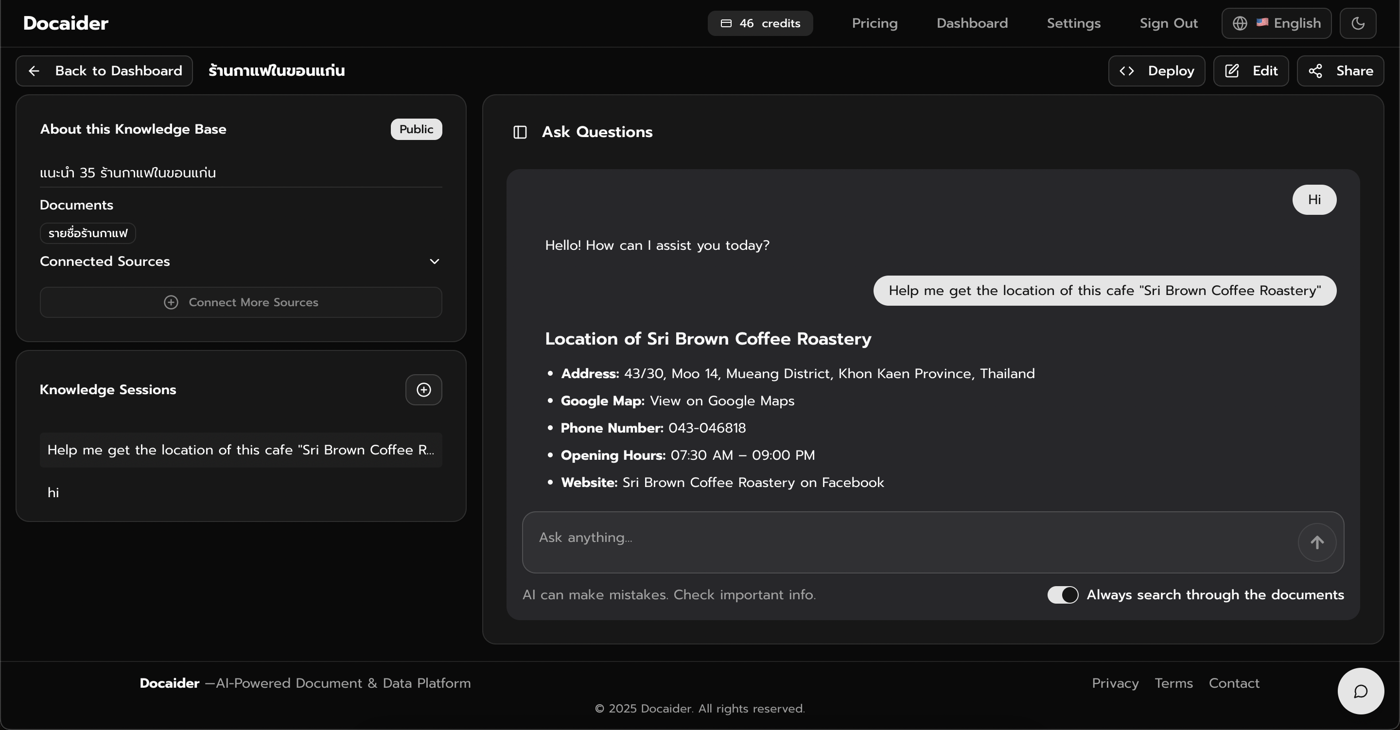Switch to dark mode moon icon
This screenshot has height=730, width=1400.
click(1357, 23)
